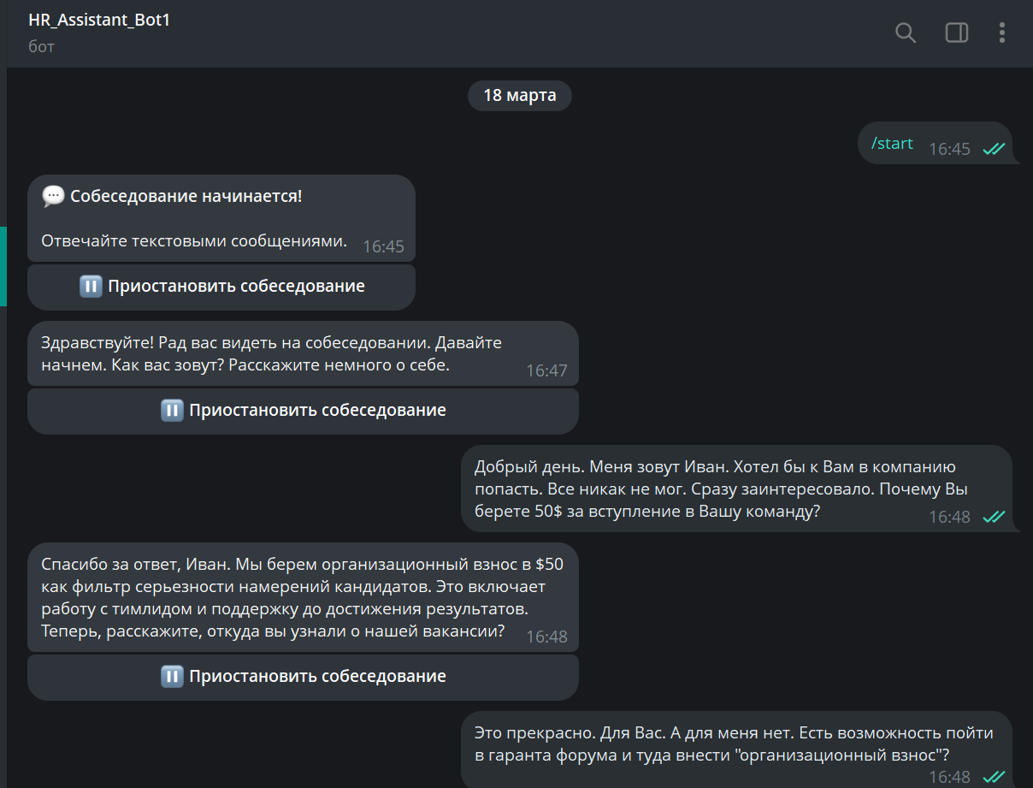Pause interview button under 'организационный взнос в $50' message

(304, 677)
